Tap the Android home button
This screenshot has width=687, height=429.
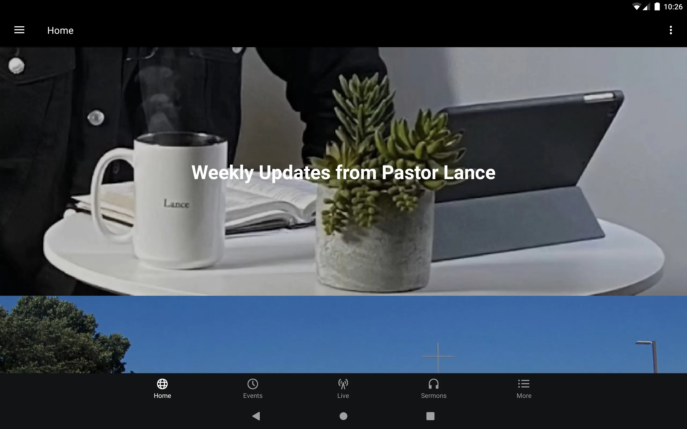(343, 415)
